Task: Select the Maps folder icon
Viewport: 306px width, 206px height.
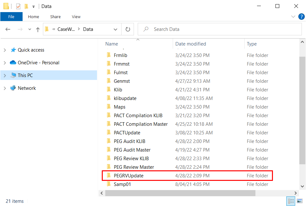Action: point(109,107)
